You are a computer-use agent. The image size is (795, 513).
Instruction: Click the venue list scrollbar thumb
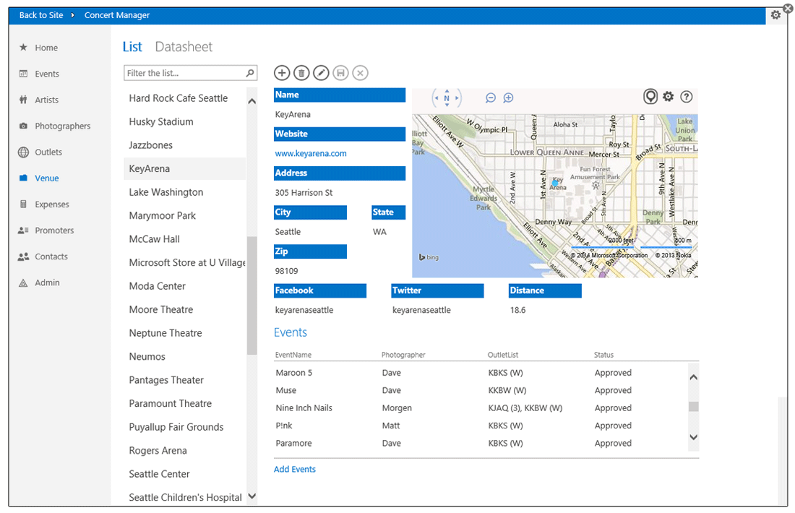click(252, 296)
